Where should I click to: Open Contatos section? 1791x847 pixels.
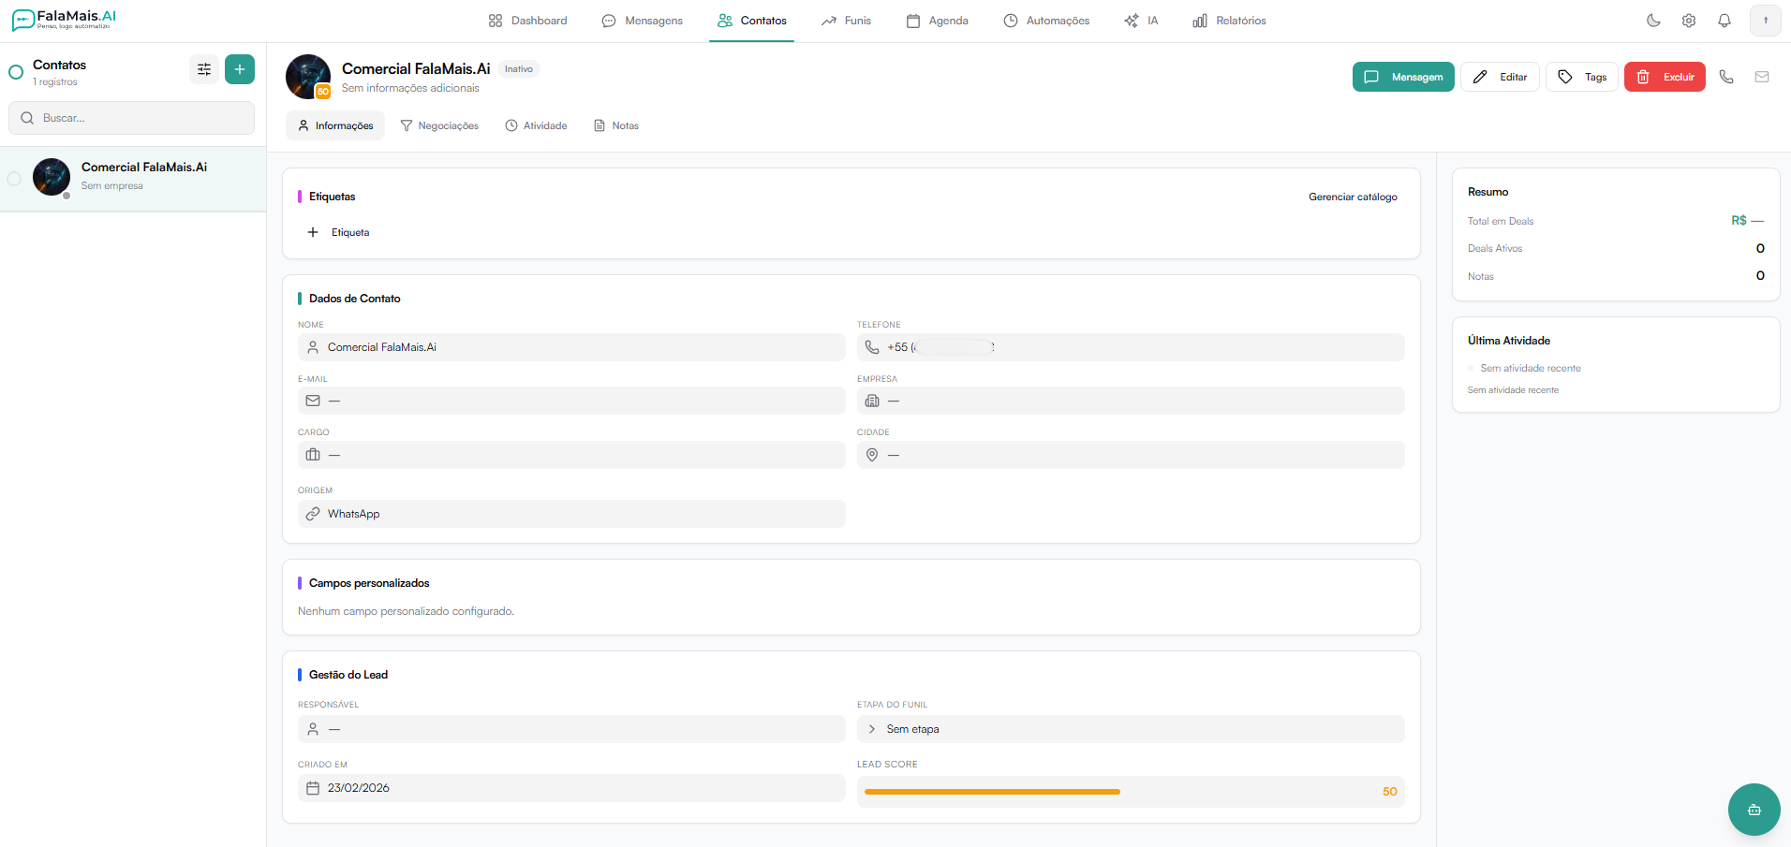[752, 21]
